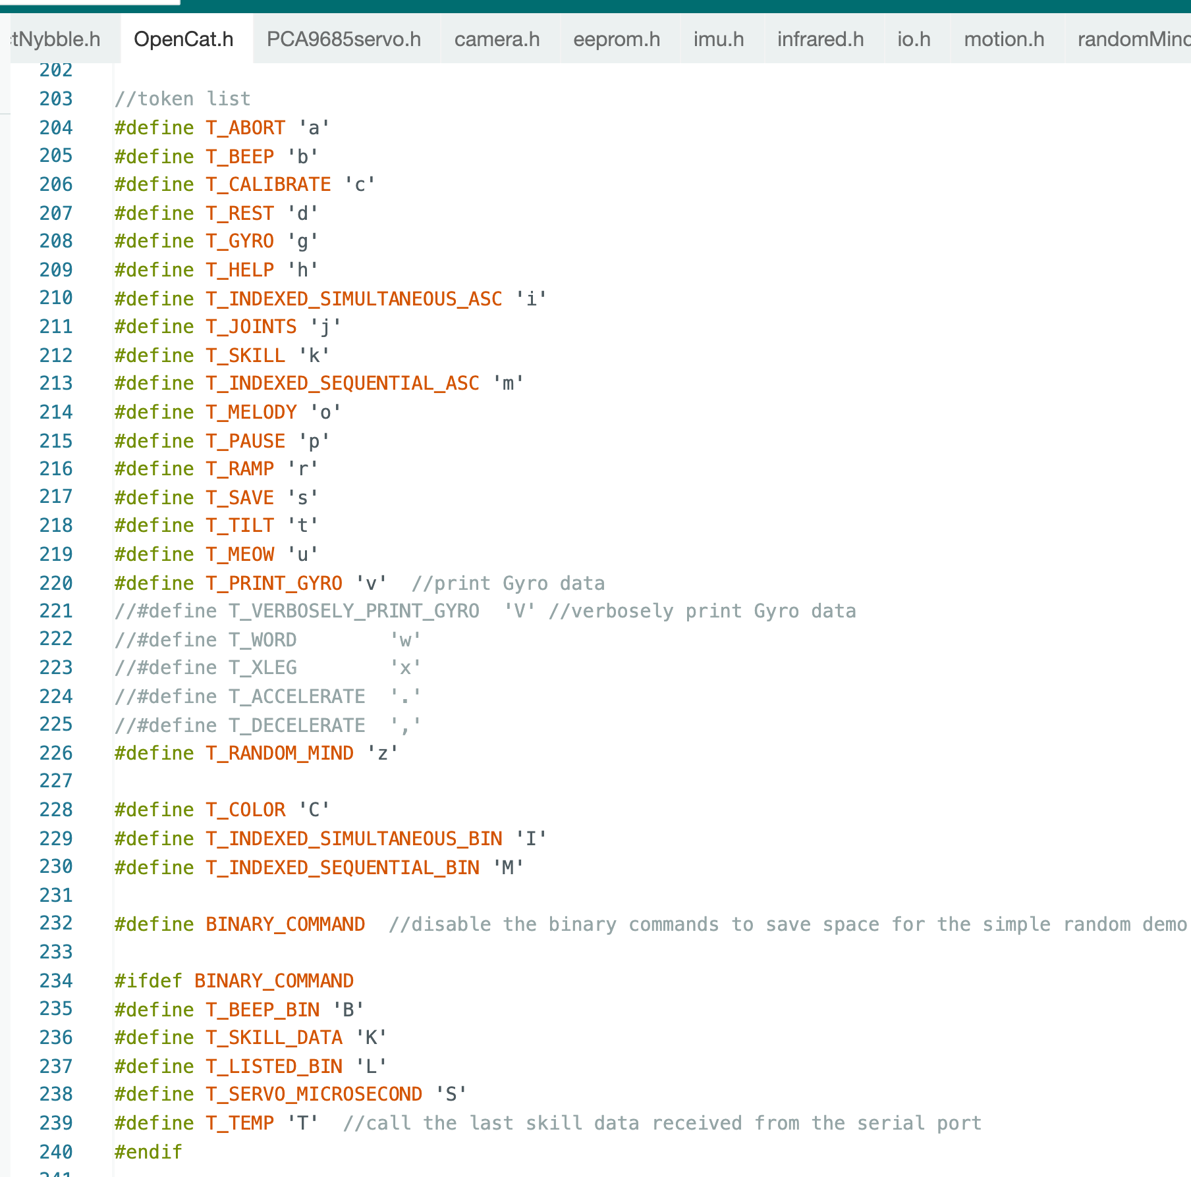
Task: Place cursor on T_SERVO_MICROSECOND definition
Action: tap(314, 1094)
